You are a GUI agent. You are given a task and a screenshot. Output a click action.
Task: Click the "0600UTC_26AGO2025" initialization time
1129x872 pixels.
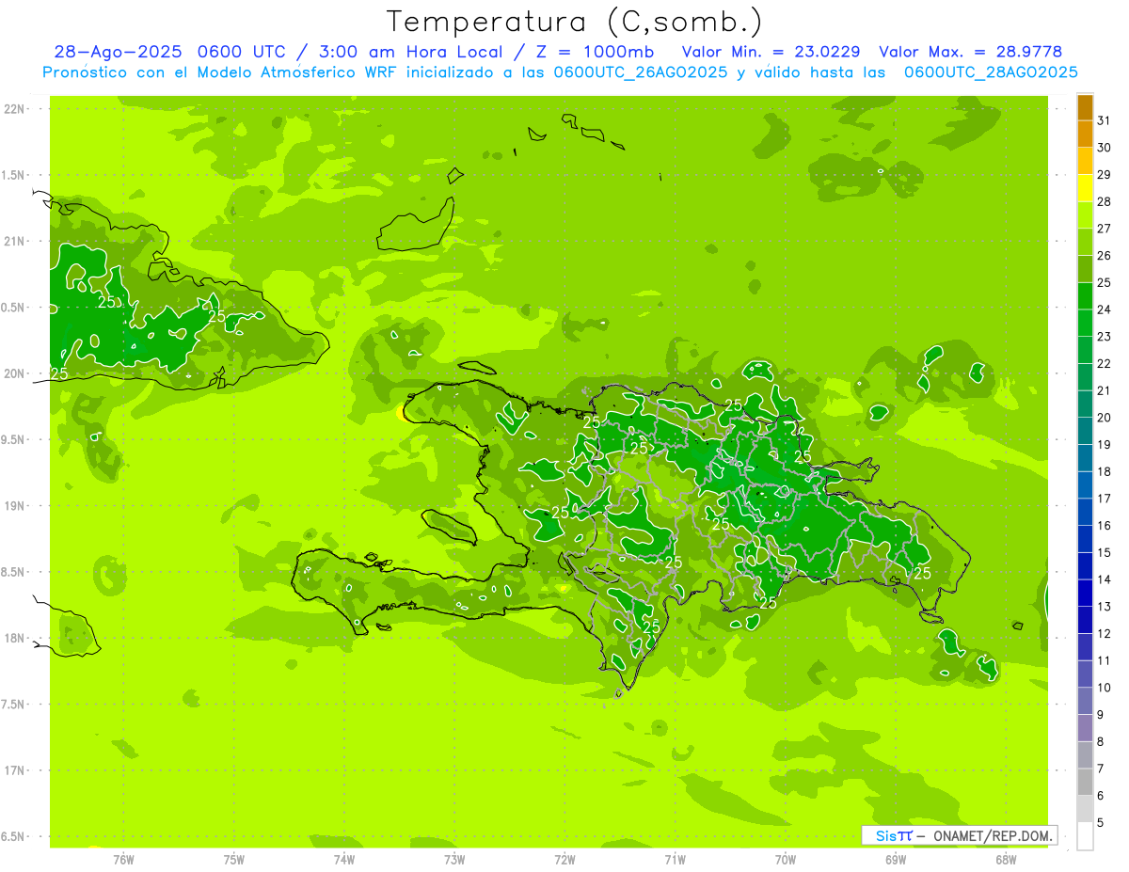[x=641, y=72]
